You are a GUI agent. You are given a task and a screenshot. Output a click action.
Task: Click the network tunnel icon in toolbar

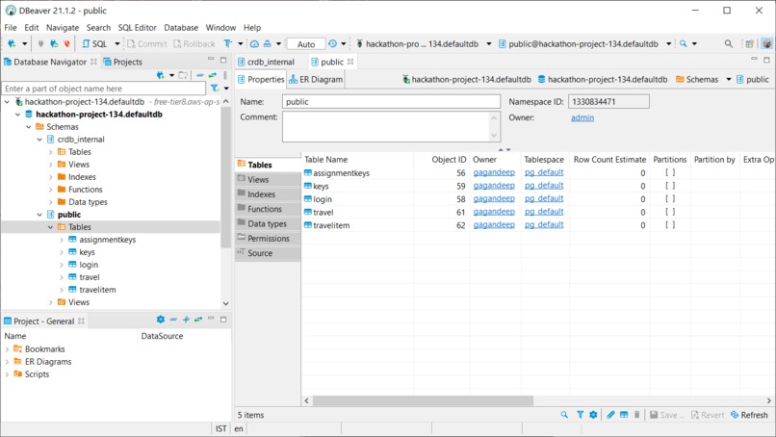(268, 43)
